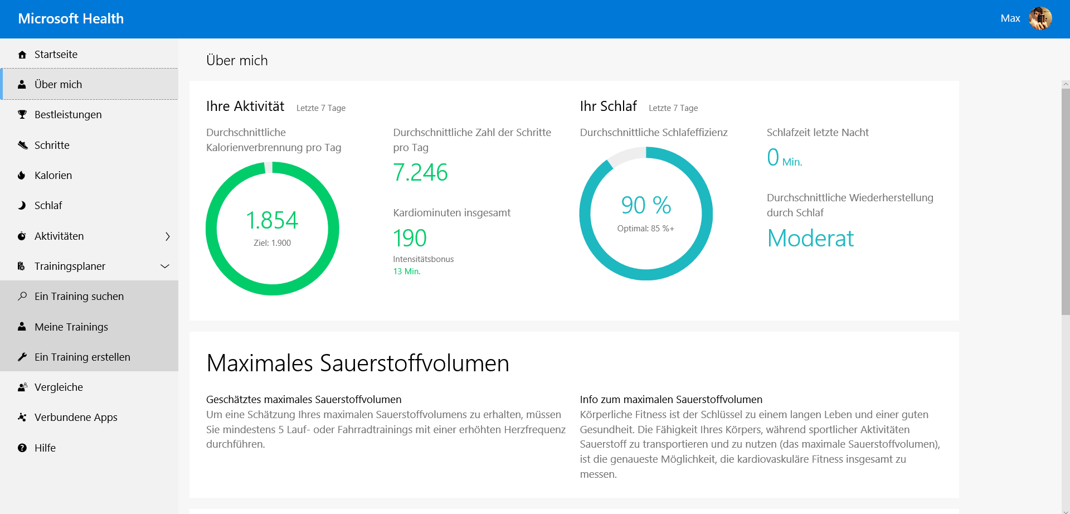Click the trophy icon for Bestleistungen

coord(22,114)
